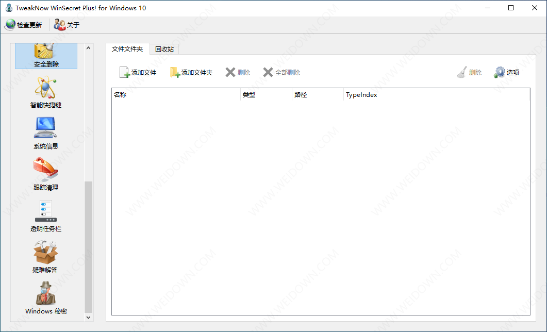Viewport: 547px width, 332px height.
Task: Maximize the TweakNow WinSecret window
Action: coord(511,8)
